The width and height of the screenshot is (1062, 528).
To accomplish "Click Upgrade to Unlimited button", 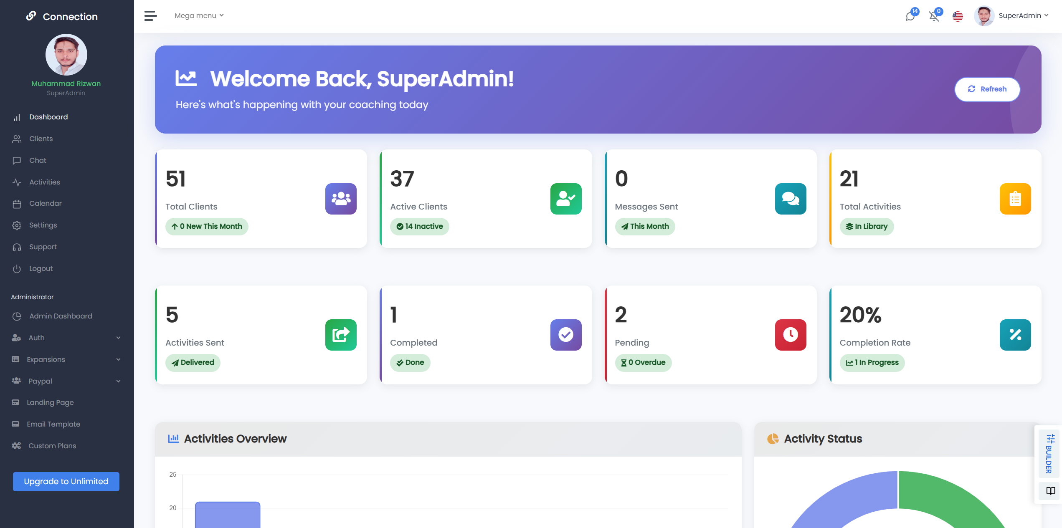I will (66, 481).
